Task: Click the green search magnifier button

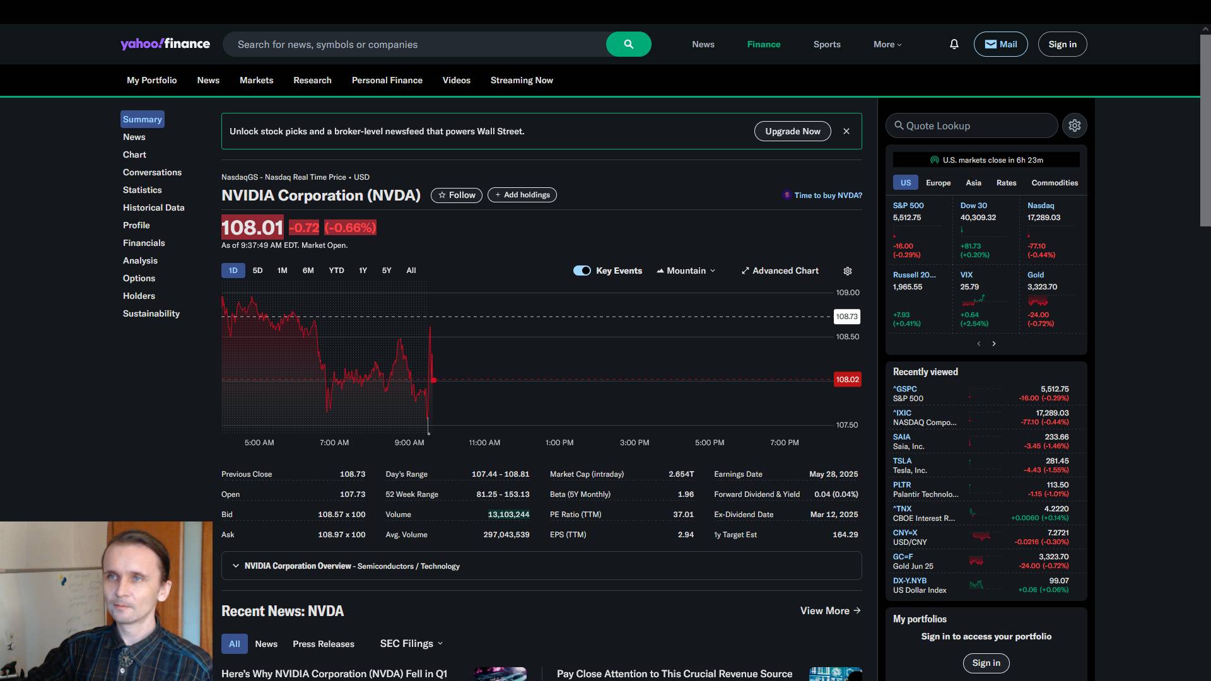Action: click(628, 44)
